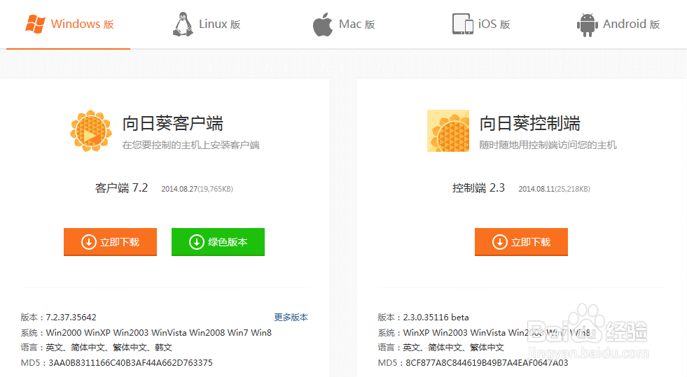Click the controller system list starting WinXP
The height and width of the screenshot is (377, 687).
click(497, 332)
